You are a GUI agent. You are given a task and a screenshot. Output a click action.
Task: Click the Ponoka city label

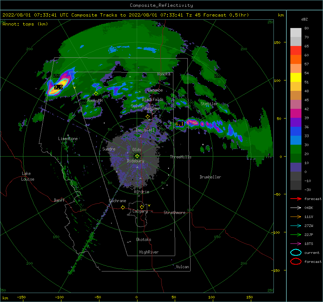164,74
